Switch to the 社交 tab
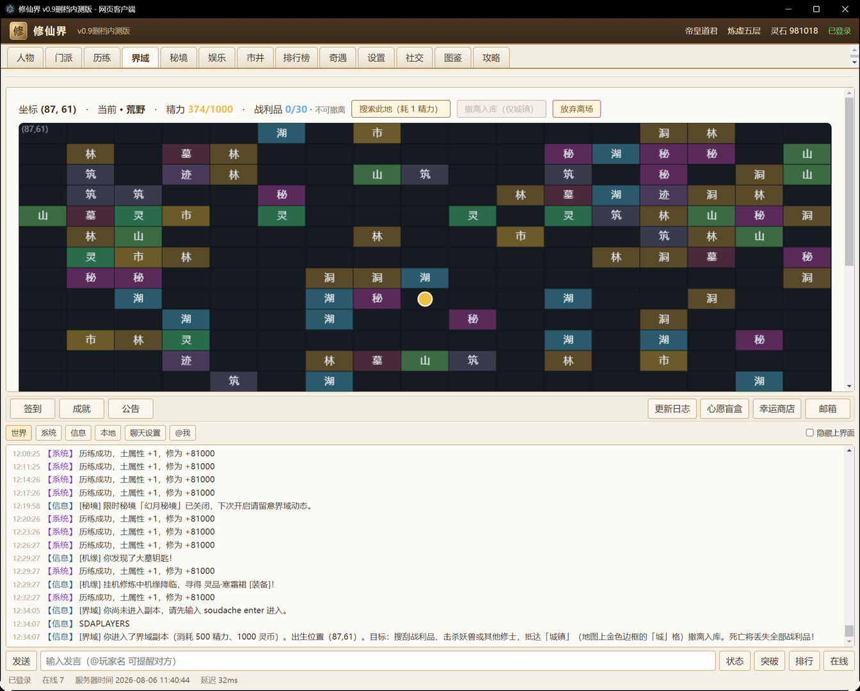The height and width of the screenshot is (691, 860). coord(415,58)
